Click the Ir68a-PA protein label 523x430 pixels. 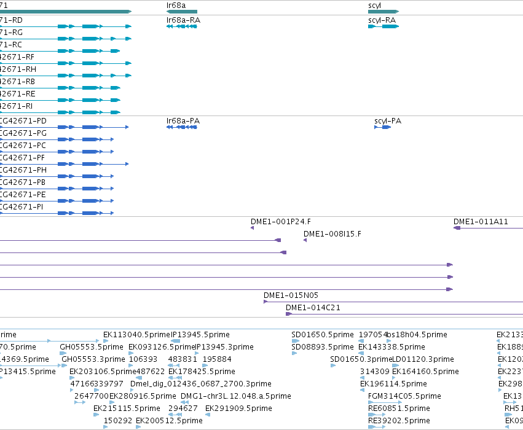tap(183, 121)
